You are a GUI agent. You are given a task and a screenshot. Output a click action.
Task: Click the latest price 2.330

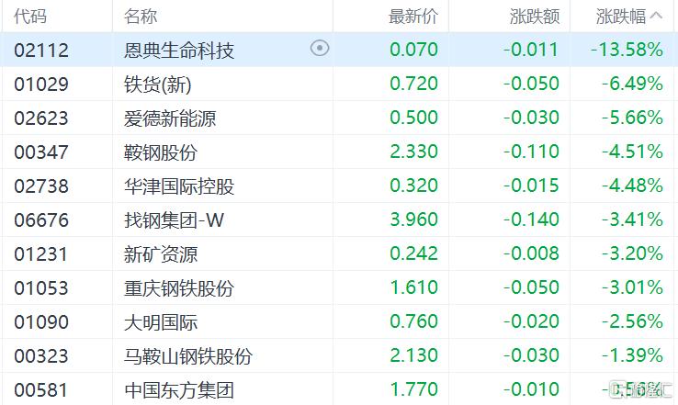coord(413,152)
